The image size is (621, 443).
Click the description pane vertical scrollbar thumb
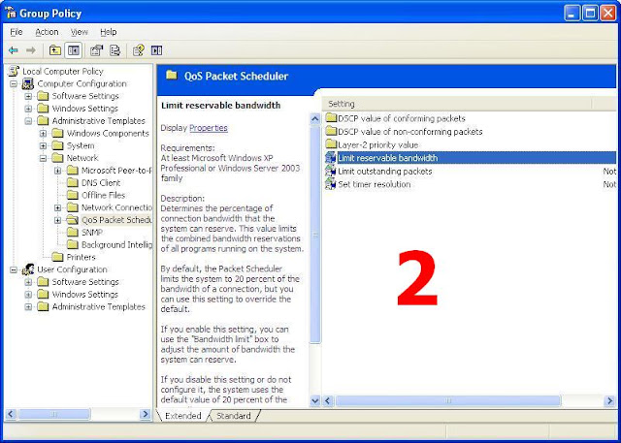pyautogui.click(x=314, y=235)
